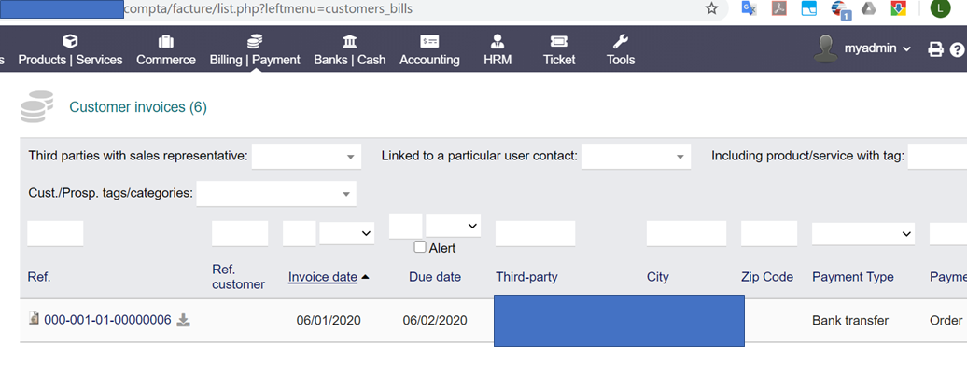Click the document icon beside the invoice reference
967x387 pixels.
pyautogui.click(x=35, y=319)
